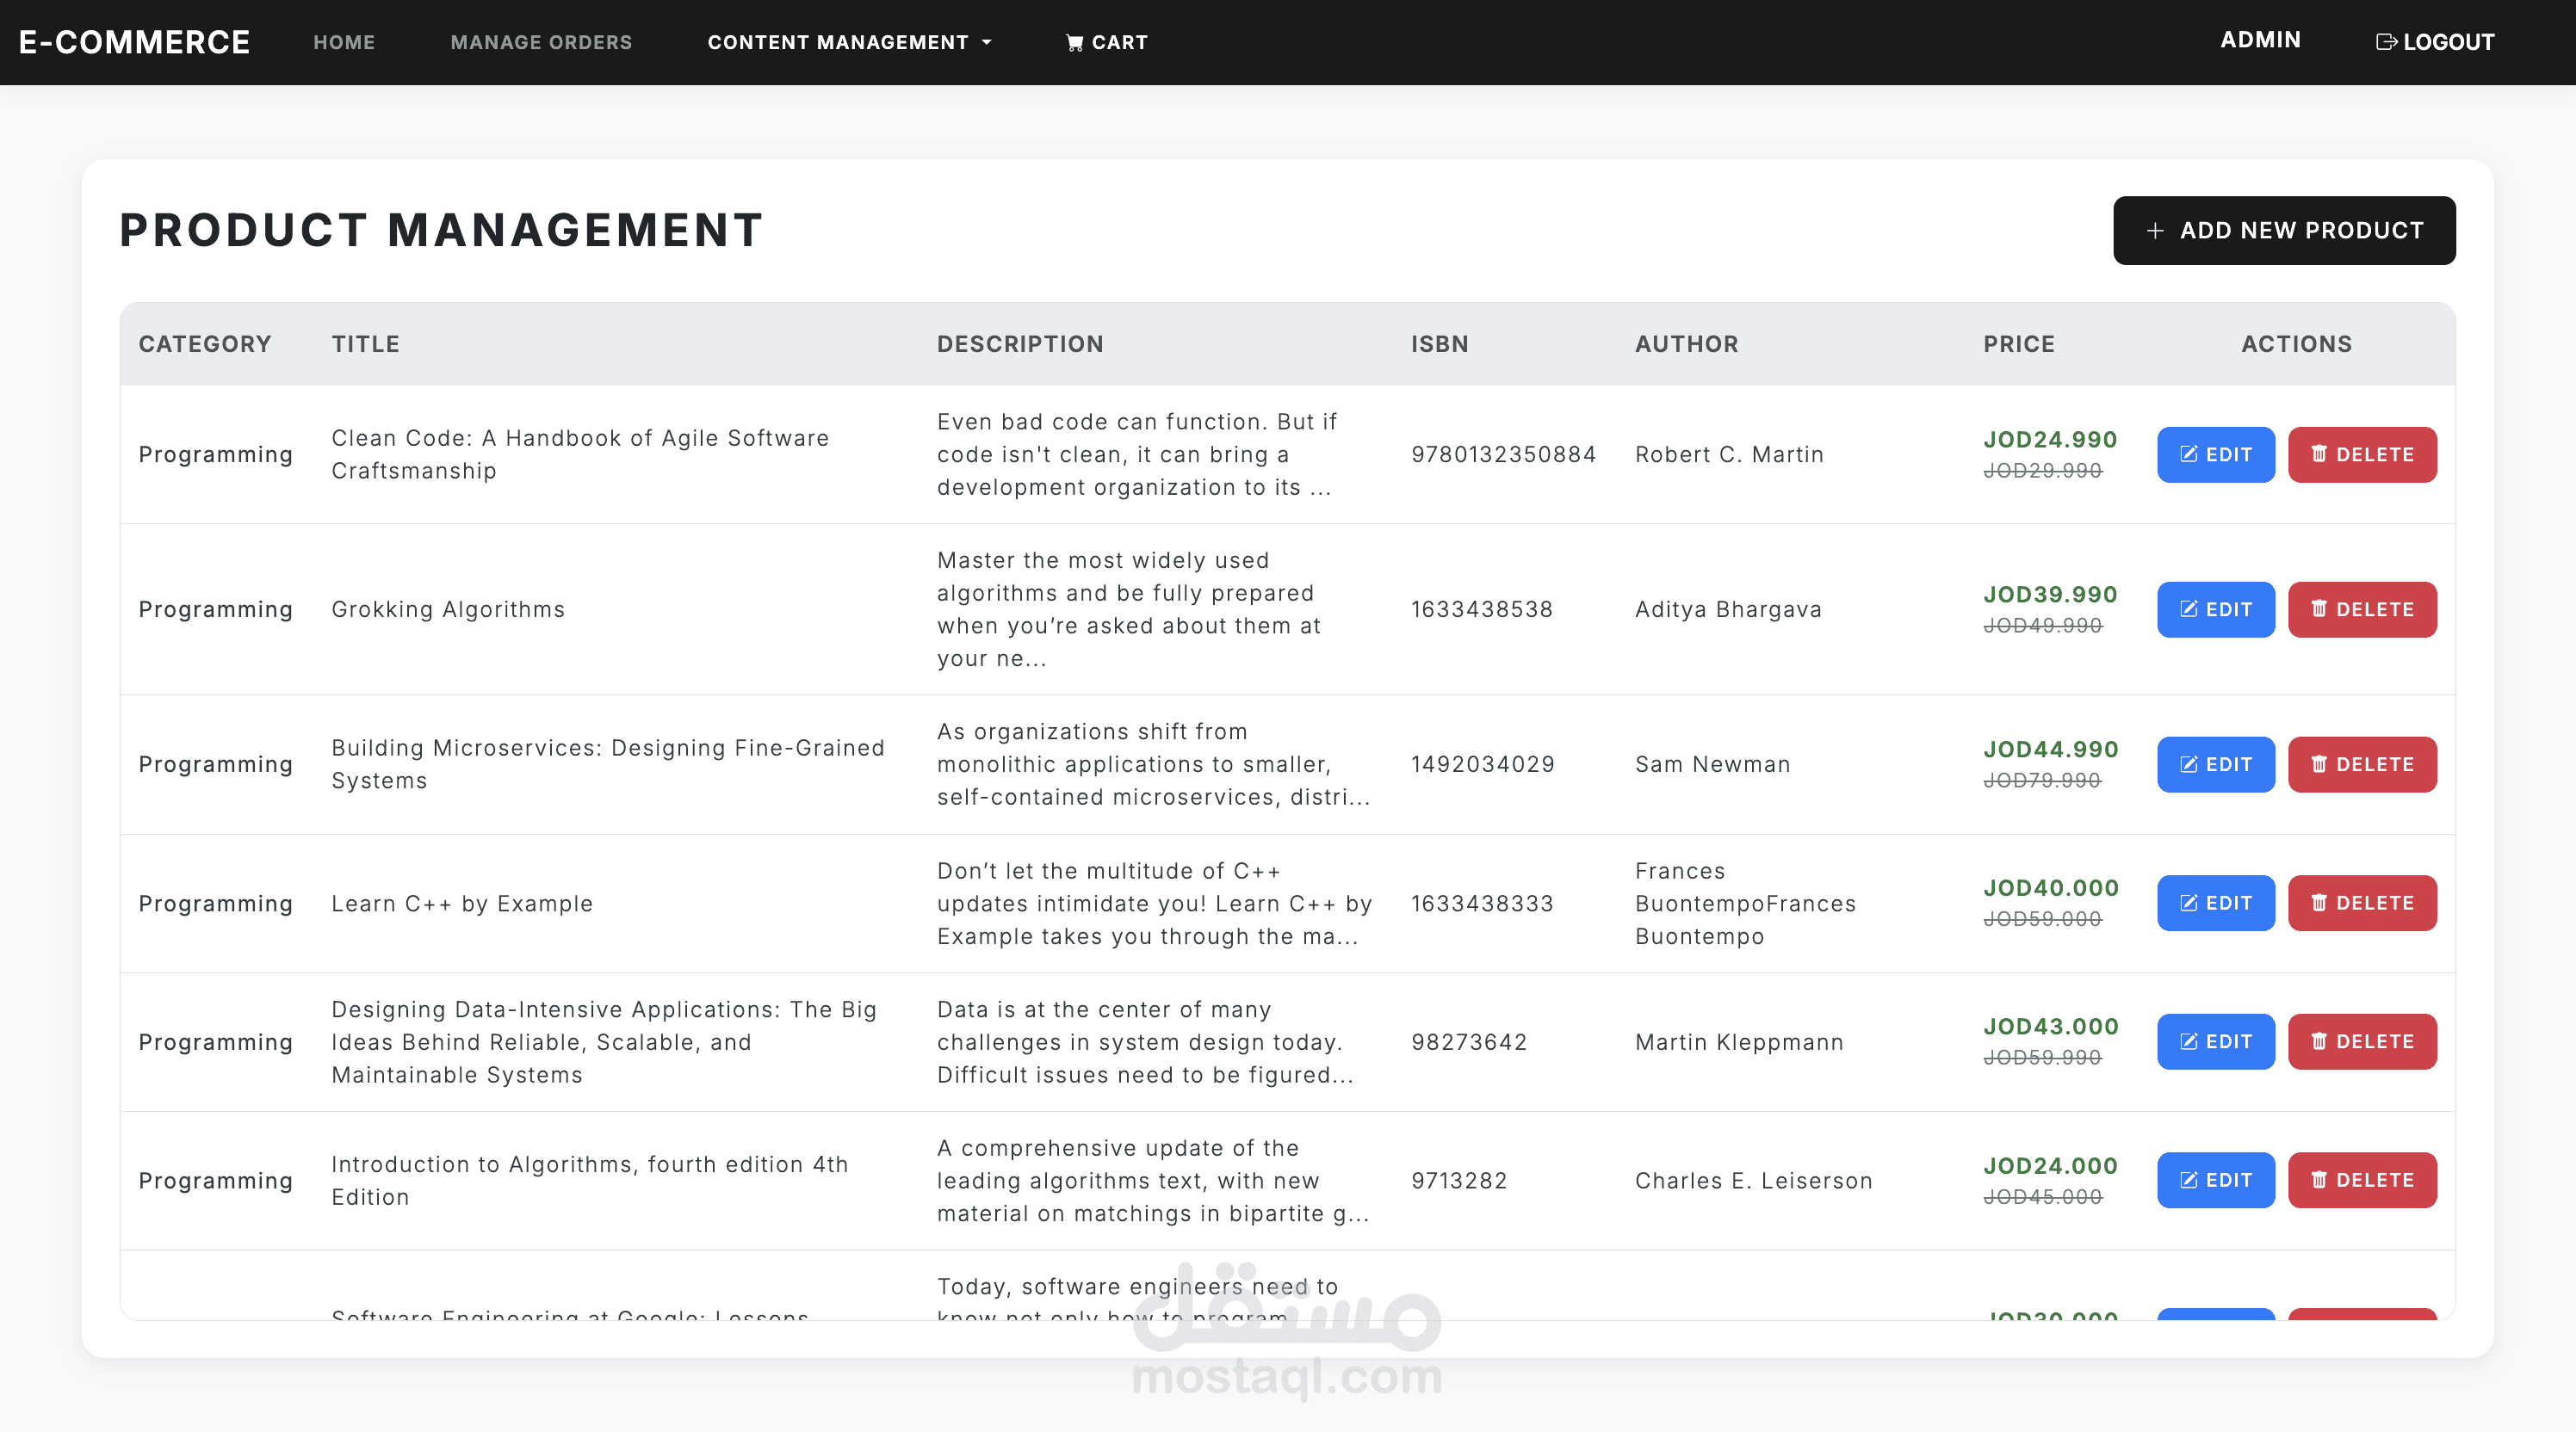Delete the Building Microservices product

point(2362,764)
